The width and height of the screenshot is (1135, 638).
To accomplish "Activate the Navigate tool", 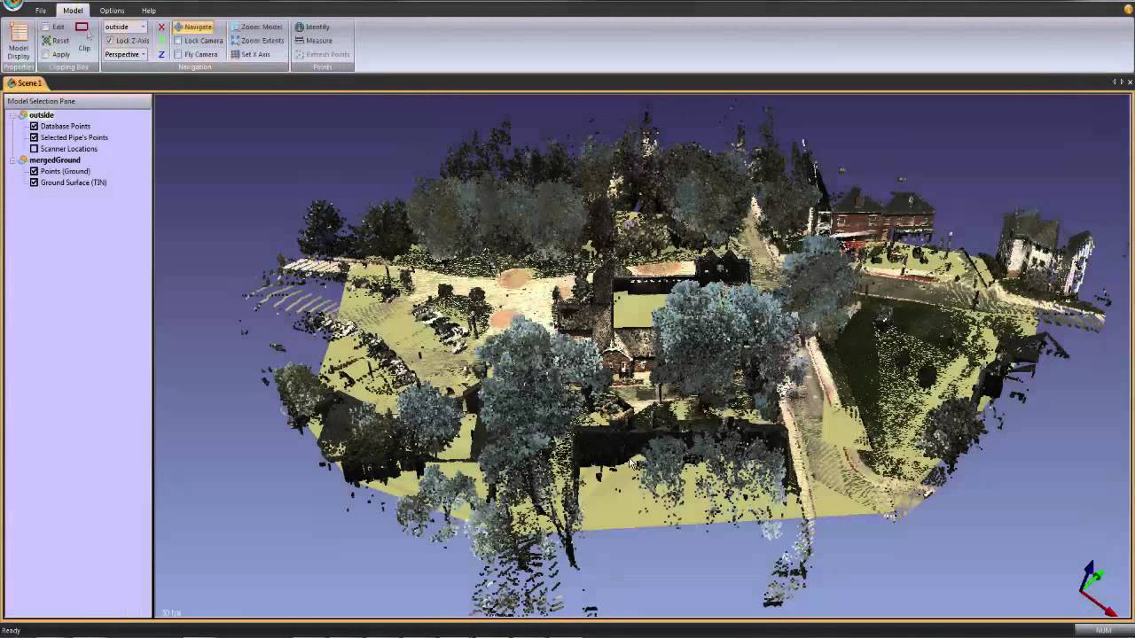I will pos(192,27).
